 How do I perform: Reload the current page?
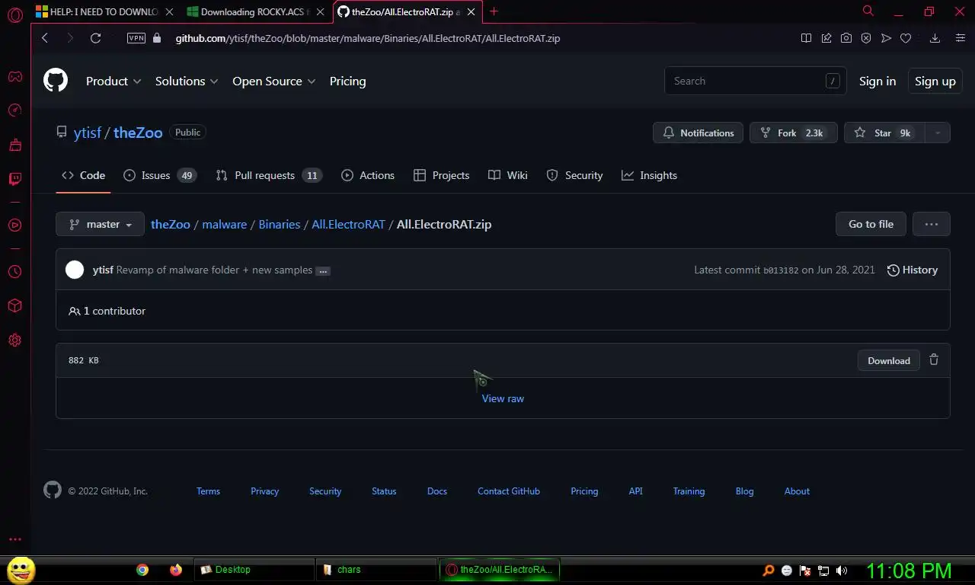[x=95, y=38]
